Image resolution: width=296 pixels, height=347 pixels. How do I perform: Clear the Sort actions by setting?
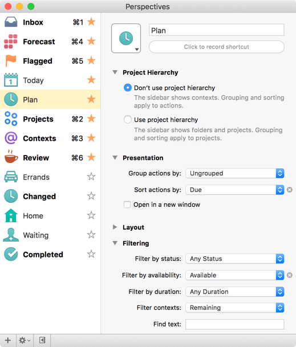coord(290,190)
